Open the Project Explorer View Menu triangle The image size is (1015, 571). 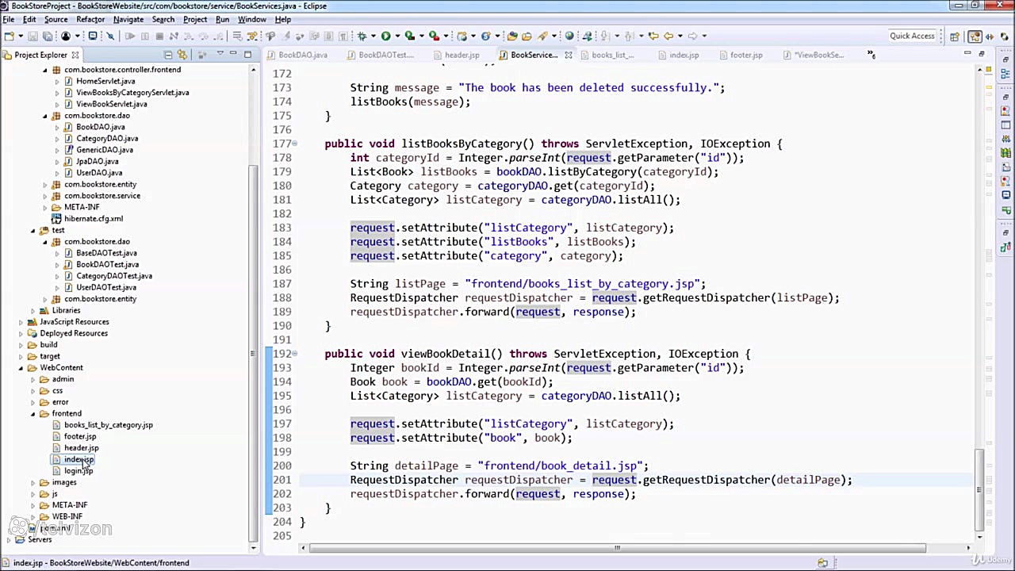click(220, 55)
